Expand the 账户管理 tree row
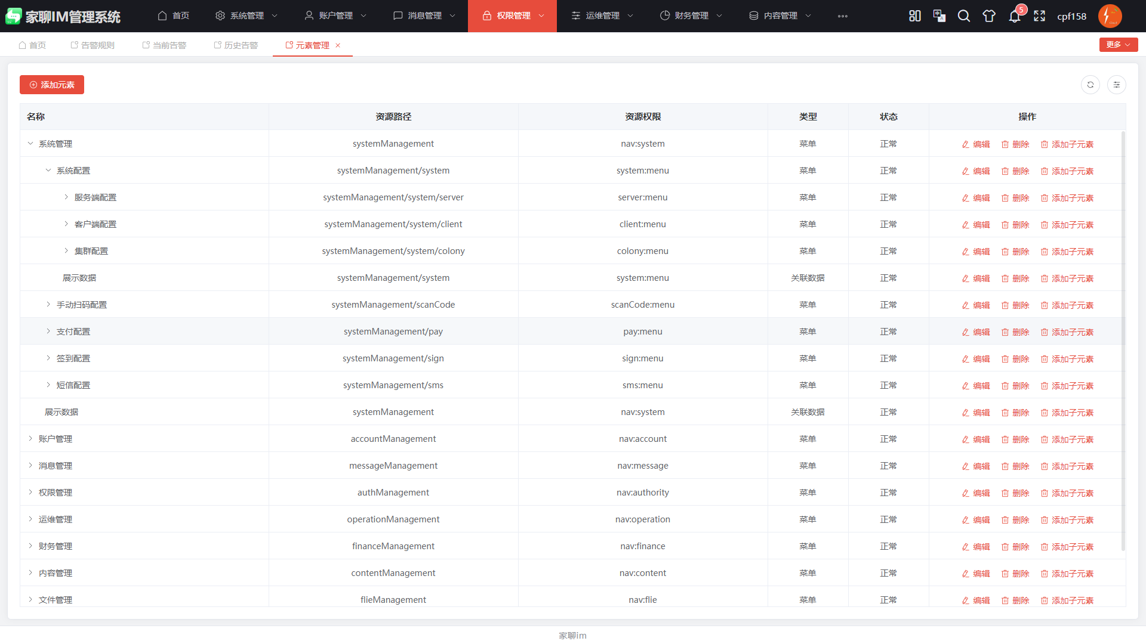Viewport: 1146px width, 644px height. pyautogui.click(x=30, y=439)
